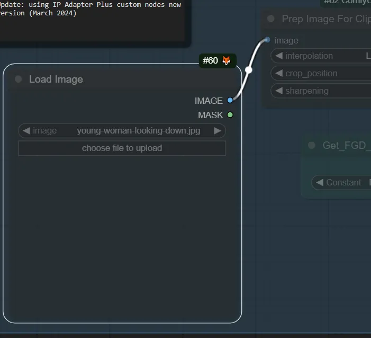The height and width of the screenshot is (338, 371).
Task: Click the Prep Image For Clip title
Action: point(327,19)
